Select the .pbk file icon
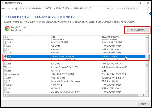This screenshot has width=152, height=108. [6, 42]
